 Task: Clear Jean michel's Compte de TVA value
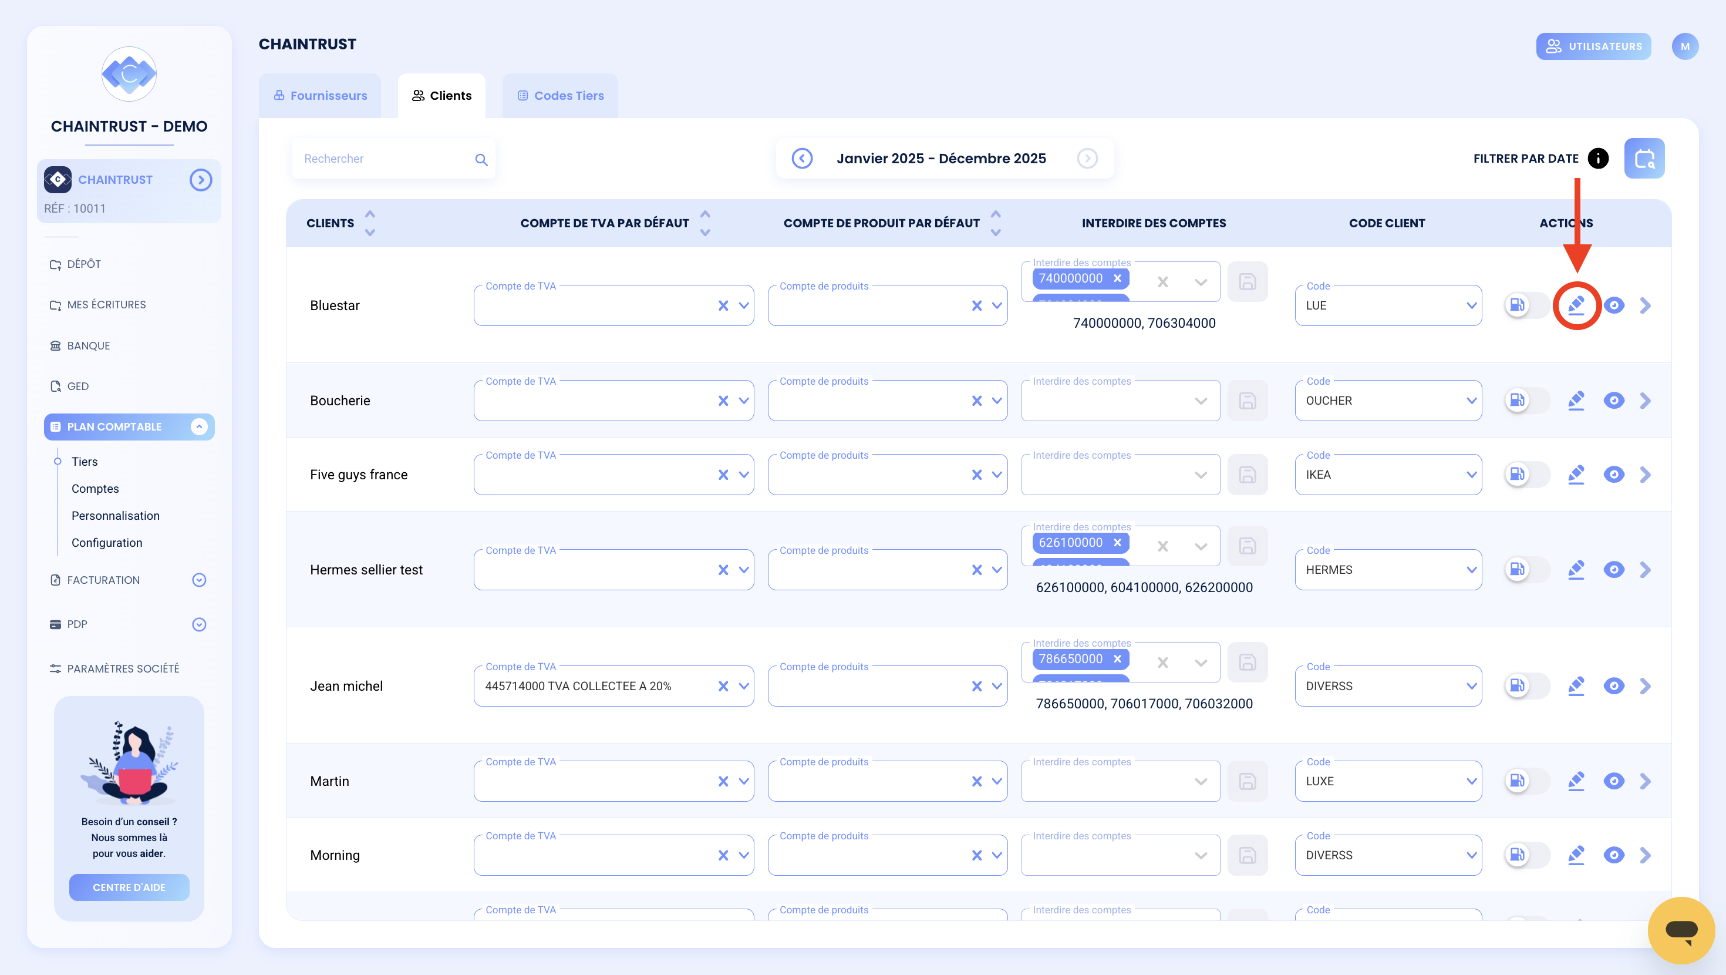[x=723, y=686]
